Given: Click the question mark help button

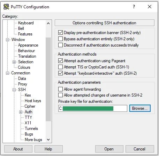Looking at the screenshot, I should pos(134,7).
